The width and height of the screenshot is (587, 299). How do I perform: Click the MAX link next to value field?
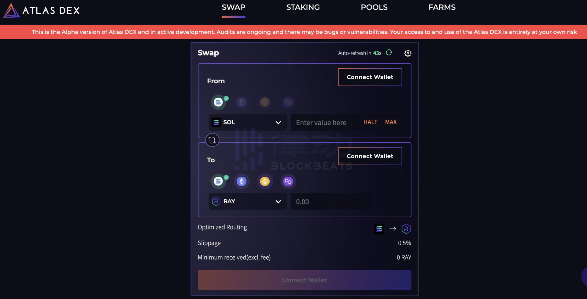coord(391,122)
